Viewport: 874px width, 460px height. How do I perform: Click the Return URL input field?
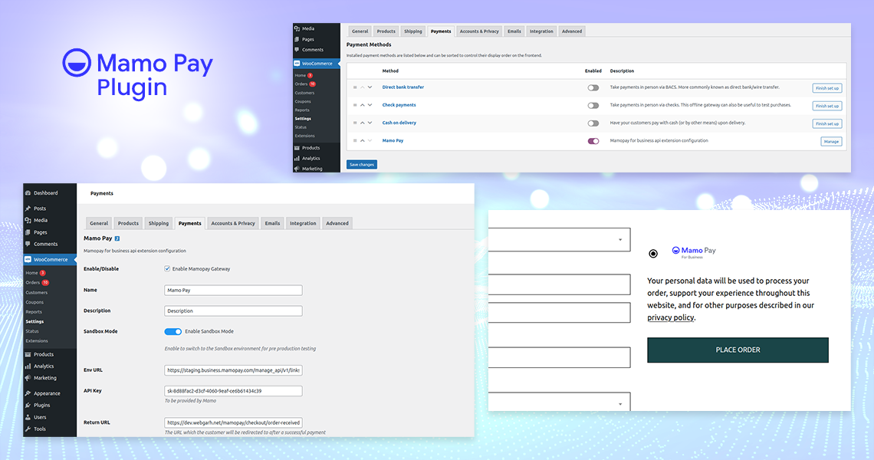pos(233,422)
